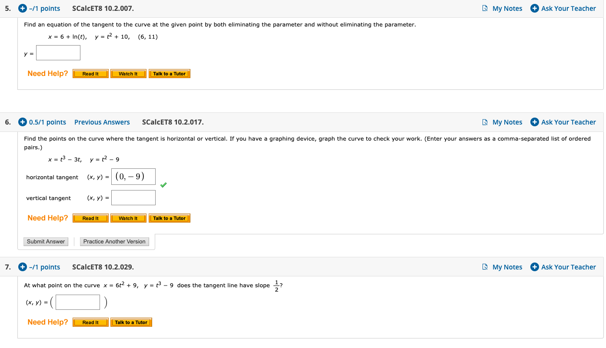Click the plus icon beside 0.5/1 points on problem 6

[x=22, y=122]
